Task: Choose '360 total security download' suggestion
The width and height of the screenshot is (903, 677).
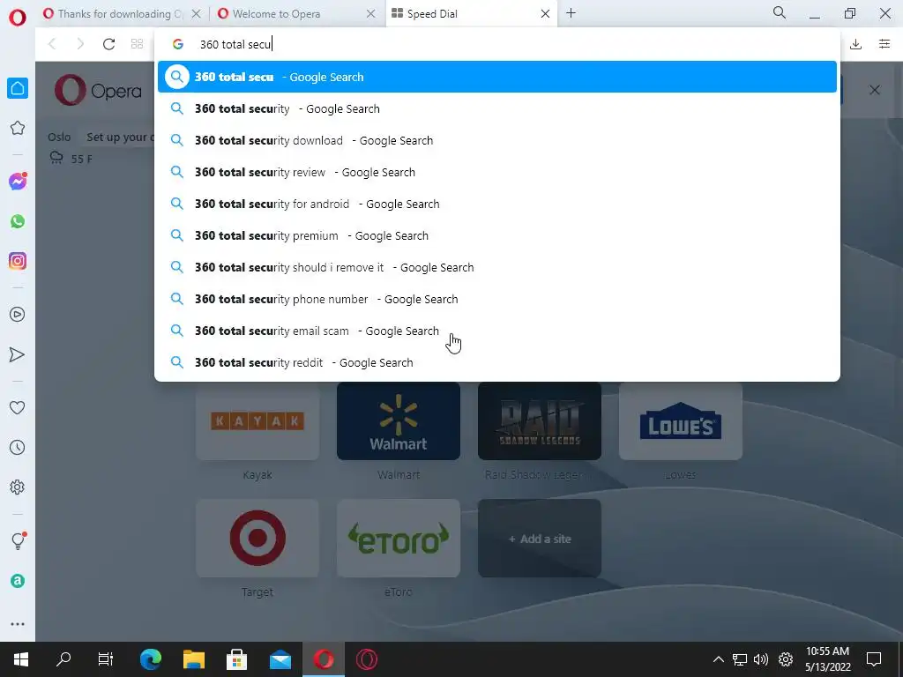Action: coord(497,140)
